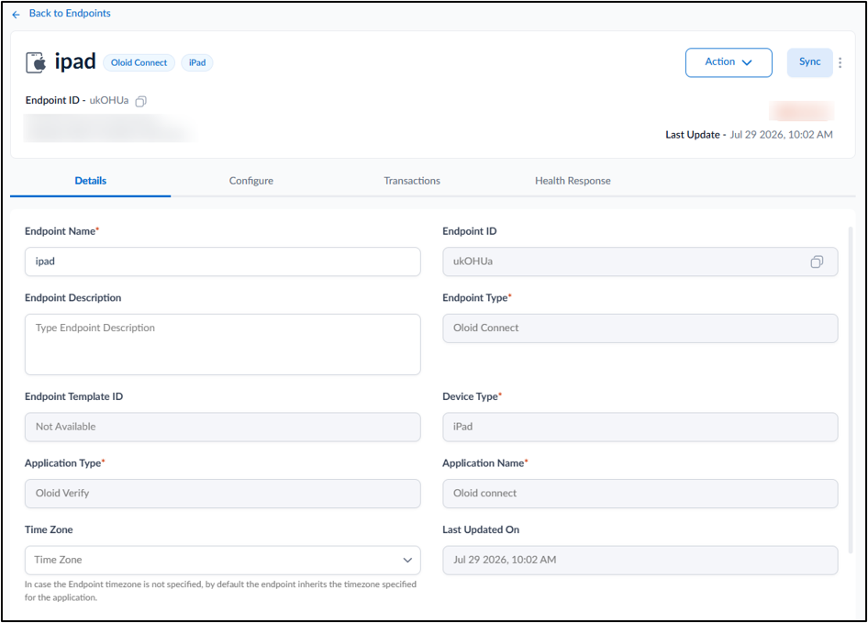Image resolution: width=868 pixels, height=623 pixels.
Task: Switch to the Details tab
Action: 90,181
